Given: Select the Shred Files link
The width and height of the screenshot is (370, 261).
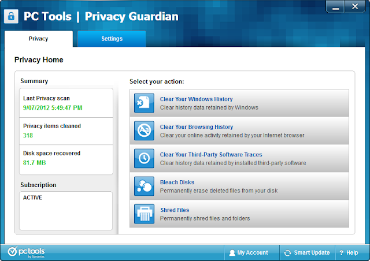Looking at the screenshot, I should tap(175, 210).
